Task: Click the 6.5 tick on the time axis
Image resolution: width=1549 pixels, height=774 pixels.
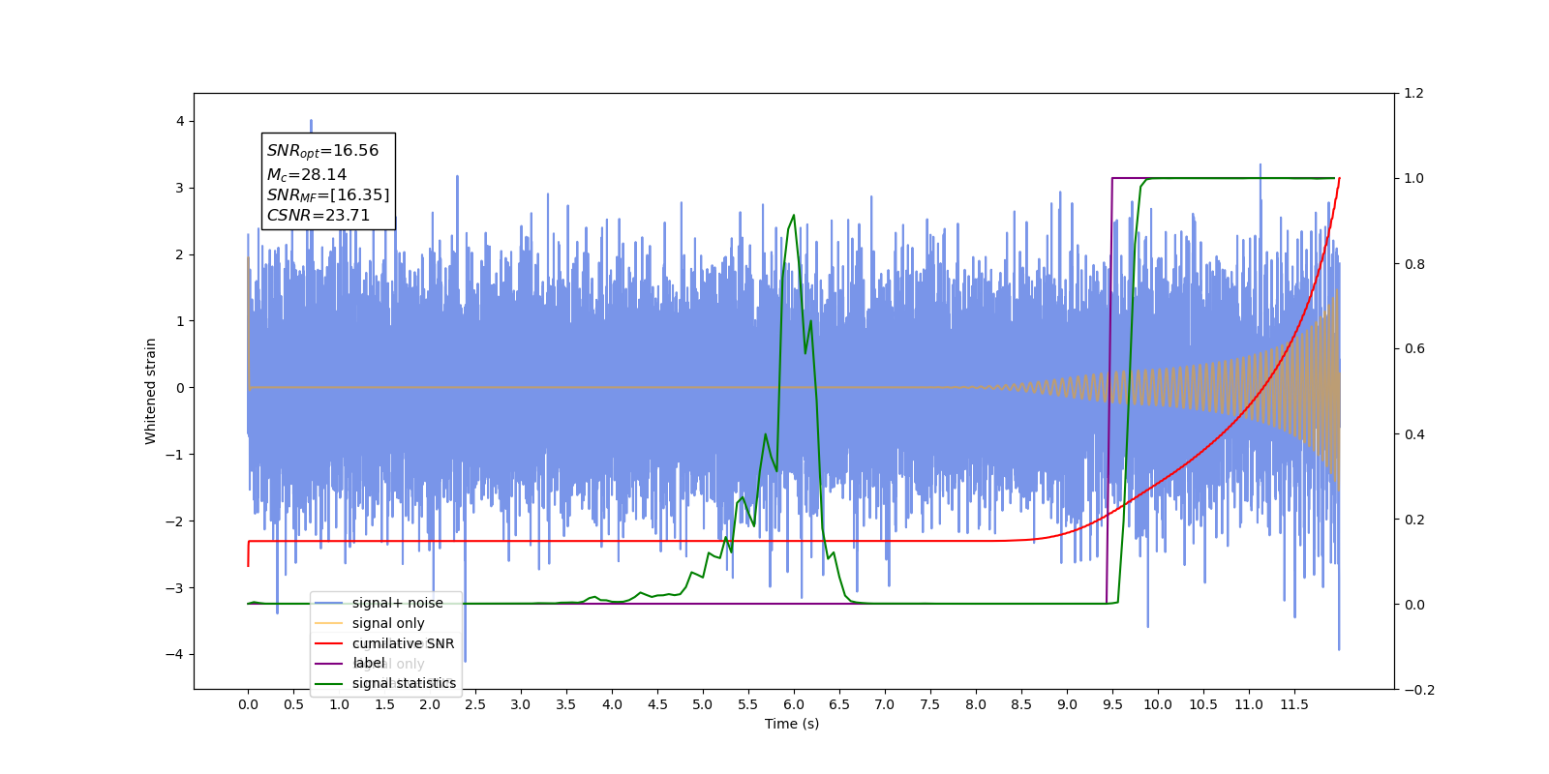Action: [x=839, y=704]
